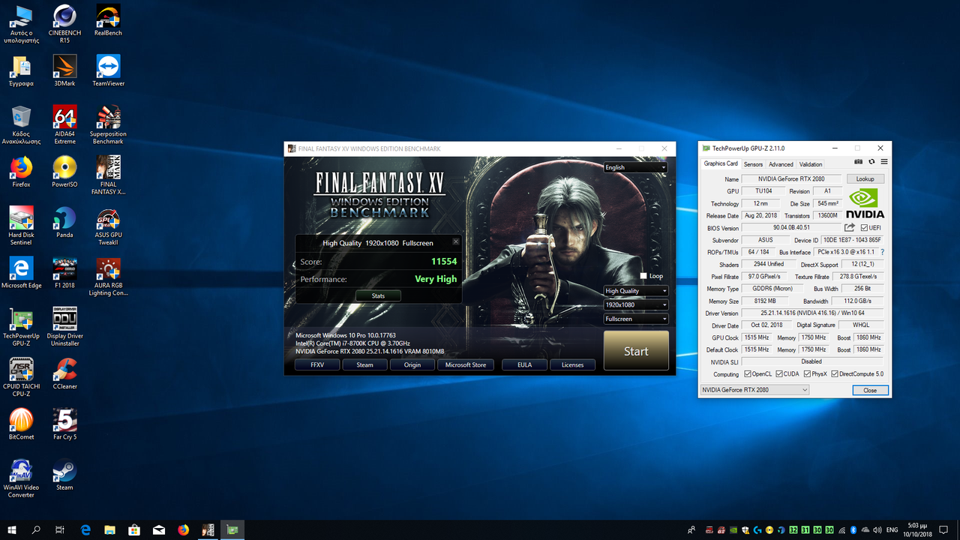Select the PowerISO desktop icon
Viewport: 960px width, 540px height.
click(64, 172)
